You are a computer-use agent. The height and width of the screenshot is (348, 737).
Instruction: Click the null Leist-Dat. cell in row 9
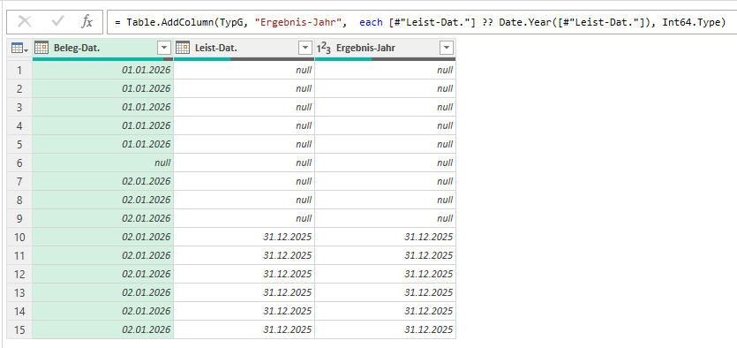(244, 218)
